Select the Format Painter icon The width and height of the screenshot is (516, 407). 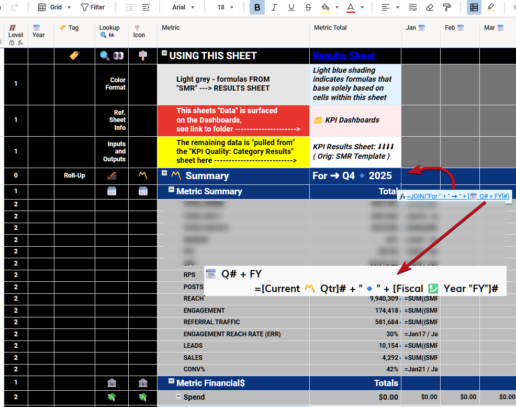tap(447, 7)
